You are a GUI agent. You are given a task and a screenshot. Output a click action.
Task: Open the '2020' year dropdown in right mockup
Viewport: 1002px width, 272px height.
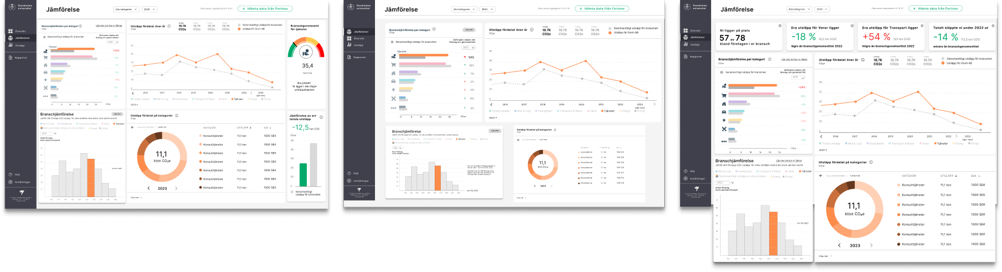coord(823,9)
